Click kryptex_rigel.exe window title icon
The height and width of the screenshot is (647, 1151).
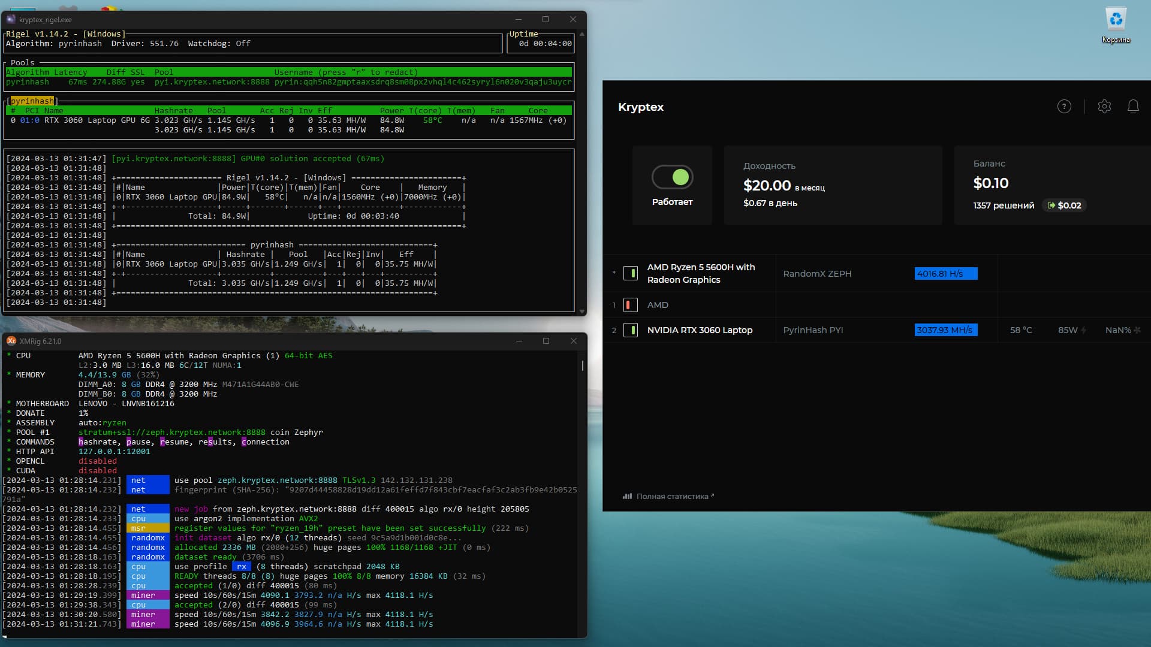[x=11, y=19]
